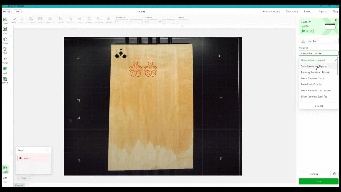341x192 pixels.
Task: Click the Refresh camera button
Action: (x=307, y=31)
